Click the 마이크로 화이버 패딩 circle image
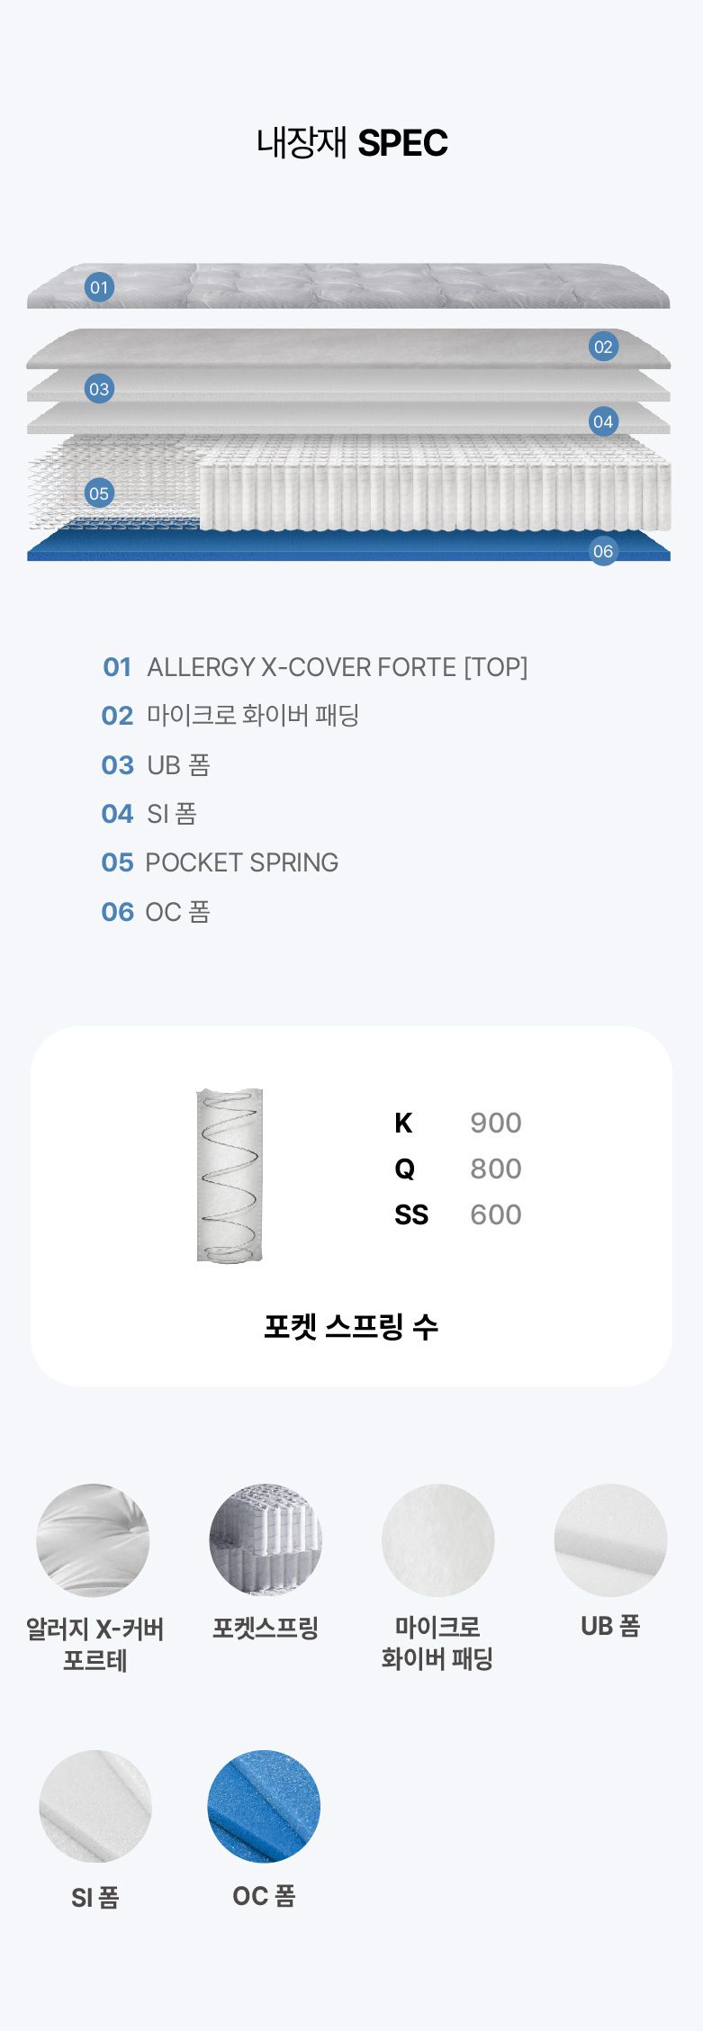Viewport: 703px width, 2031px height. [438, 1540]
